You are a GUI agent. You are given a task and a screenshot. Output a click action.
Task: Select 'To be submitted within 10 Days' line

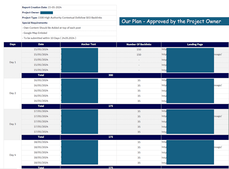(69, 38)
